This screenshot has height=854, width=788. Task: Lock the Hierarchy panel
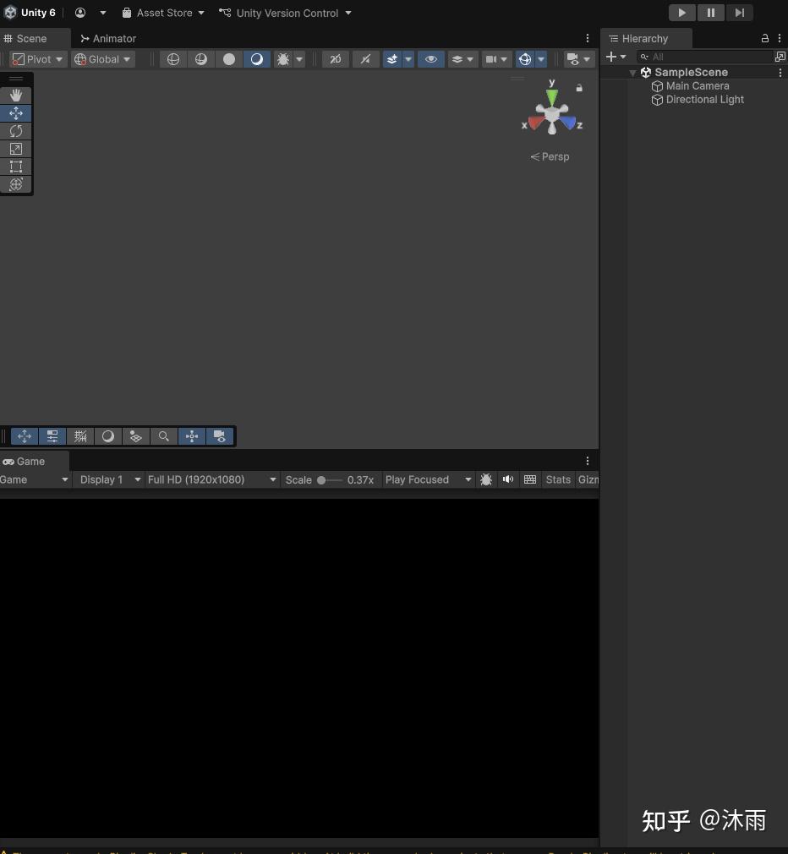765,38
